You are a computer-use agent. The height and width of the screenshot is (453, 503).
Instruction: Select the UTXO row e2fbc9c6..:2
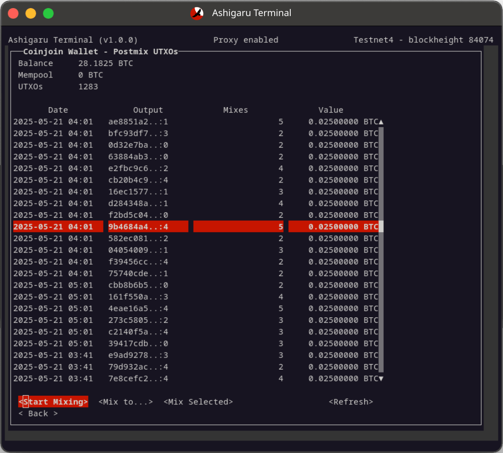(196, 168)
